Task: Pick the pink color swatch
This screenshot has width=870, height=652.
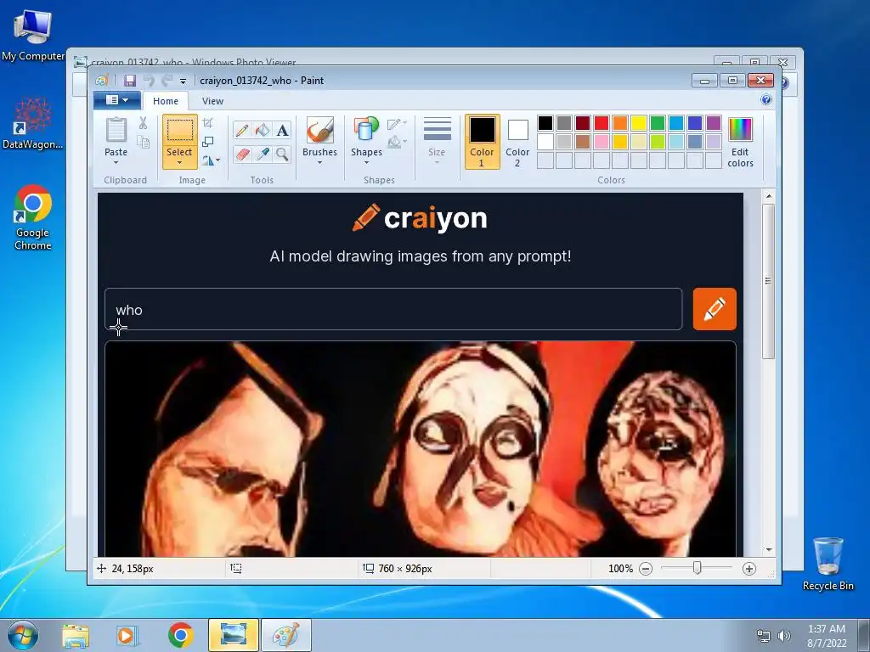Action: point(602,142)
